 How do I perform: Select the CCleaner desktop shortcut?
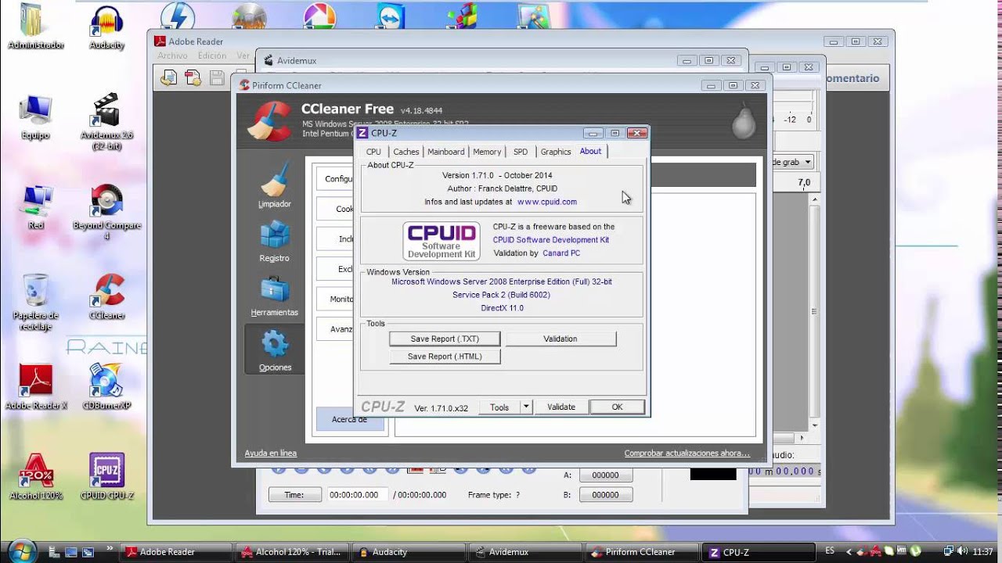(x=106, y=297)
